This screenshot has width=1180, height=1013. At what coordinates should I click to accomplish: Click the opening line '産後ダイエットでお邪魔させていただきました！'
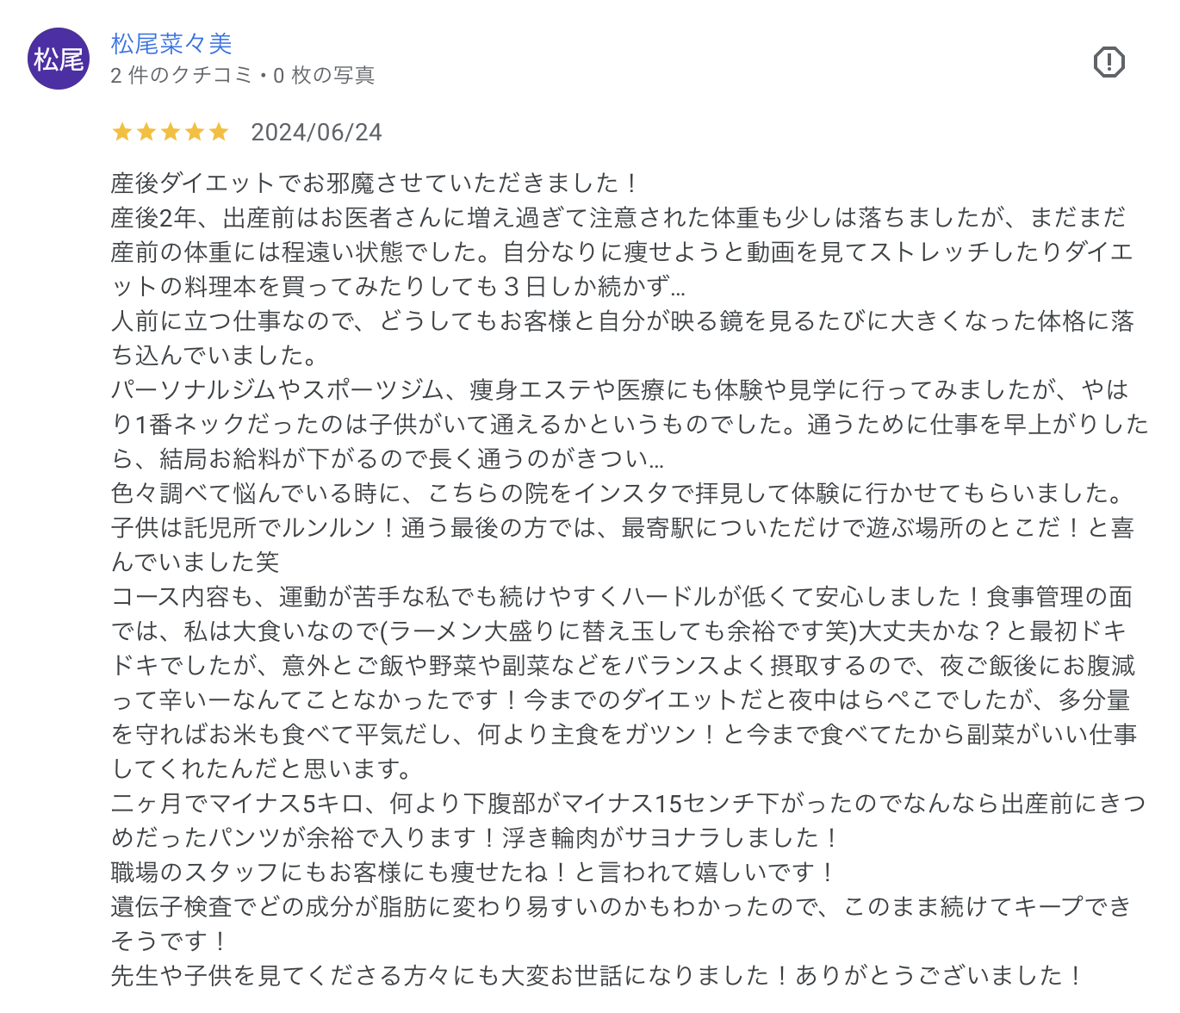coord(376,183)
